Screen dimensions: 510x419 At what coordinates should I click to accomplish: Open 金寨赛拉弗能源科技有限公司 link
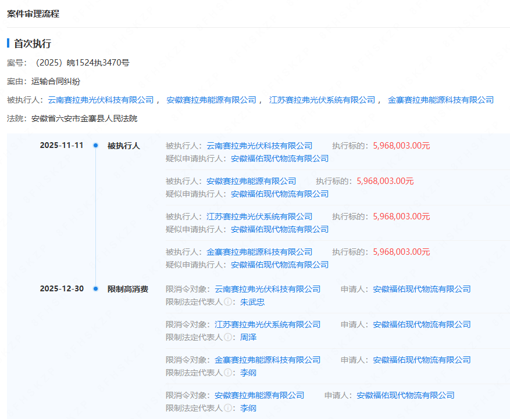(441, 99)
